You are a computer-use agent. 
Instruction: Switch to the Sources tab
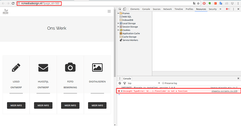tap(156, 9)
